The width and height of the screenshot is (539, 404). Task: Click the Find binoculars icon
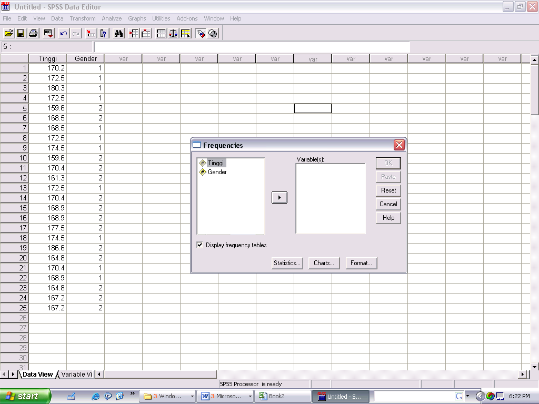[118, 33]
